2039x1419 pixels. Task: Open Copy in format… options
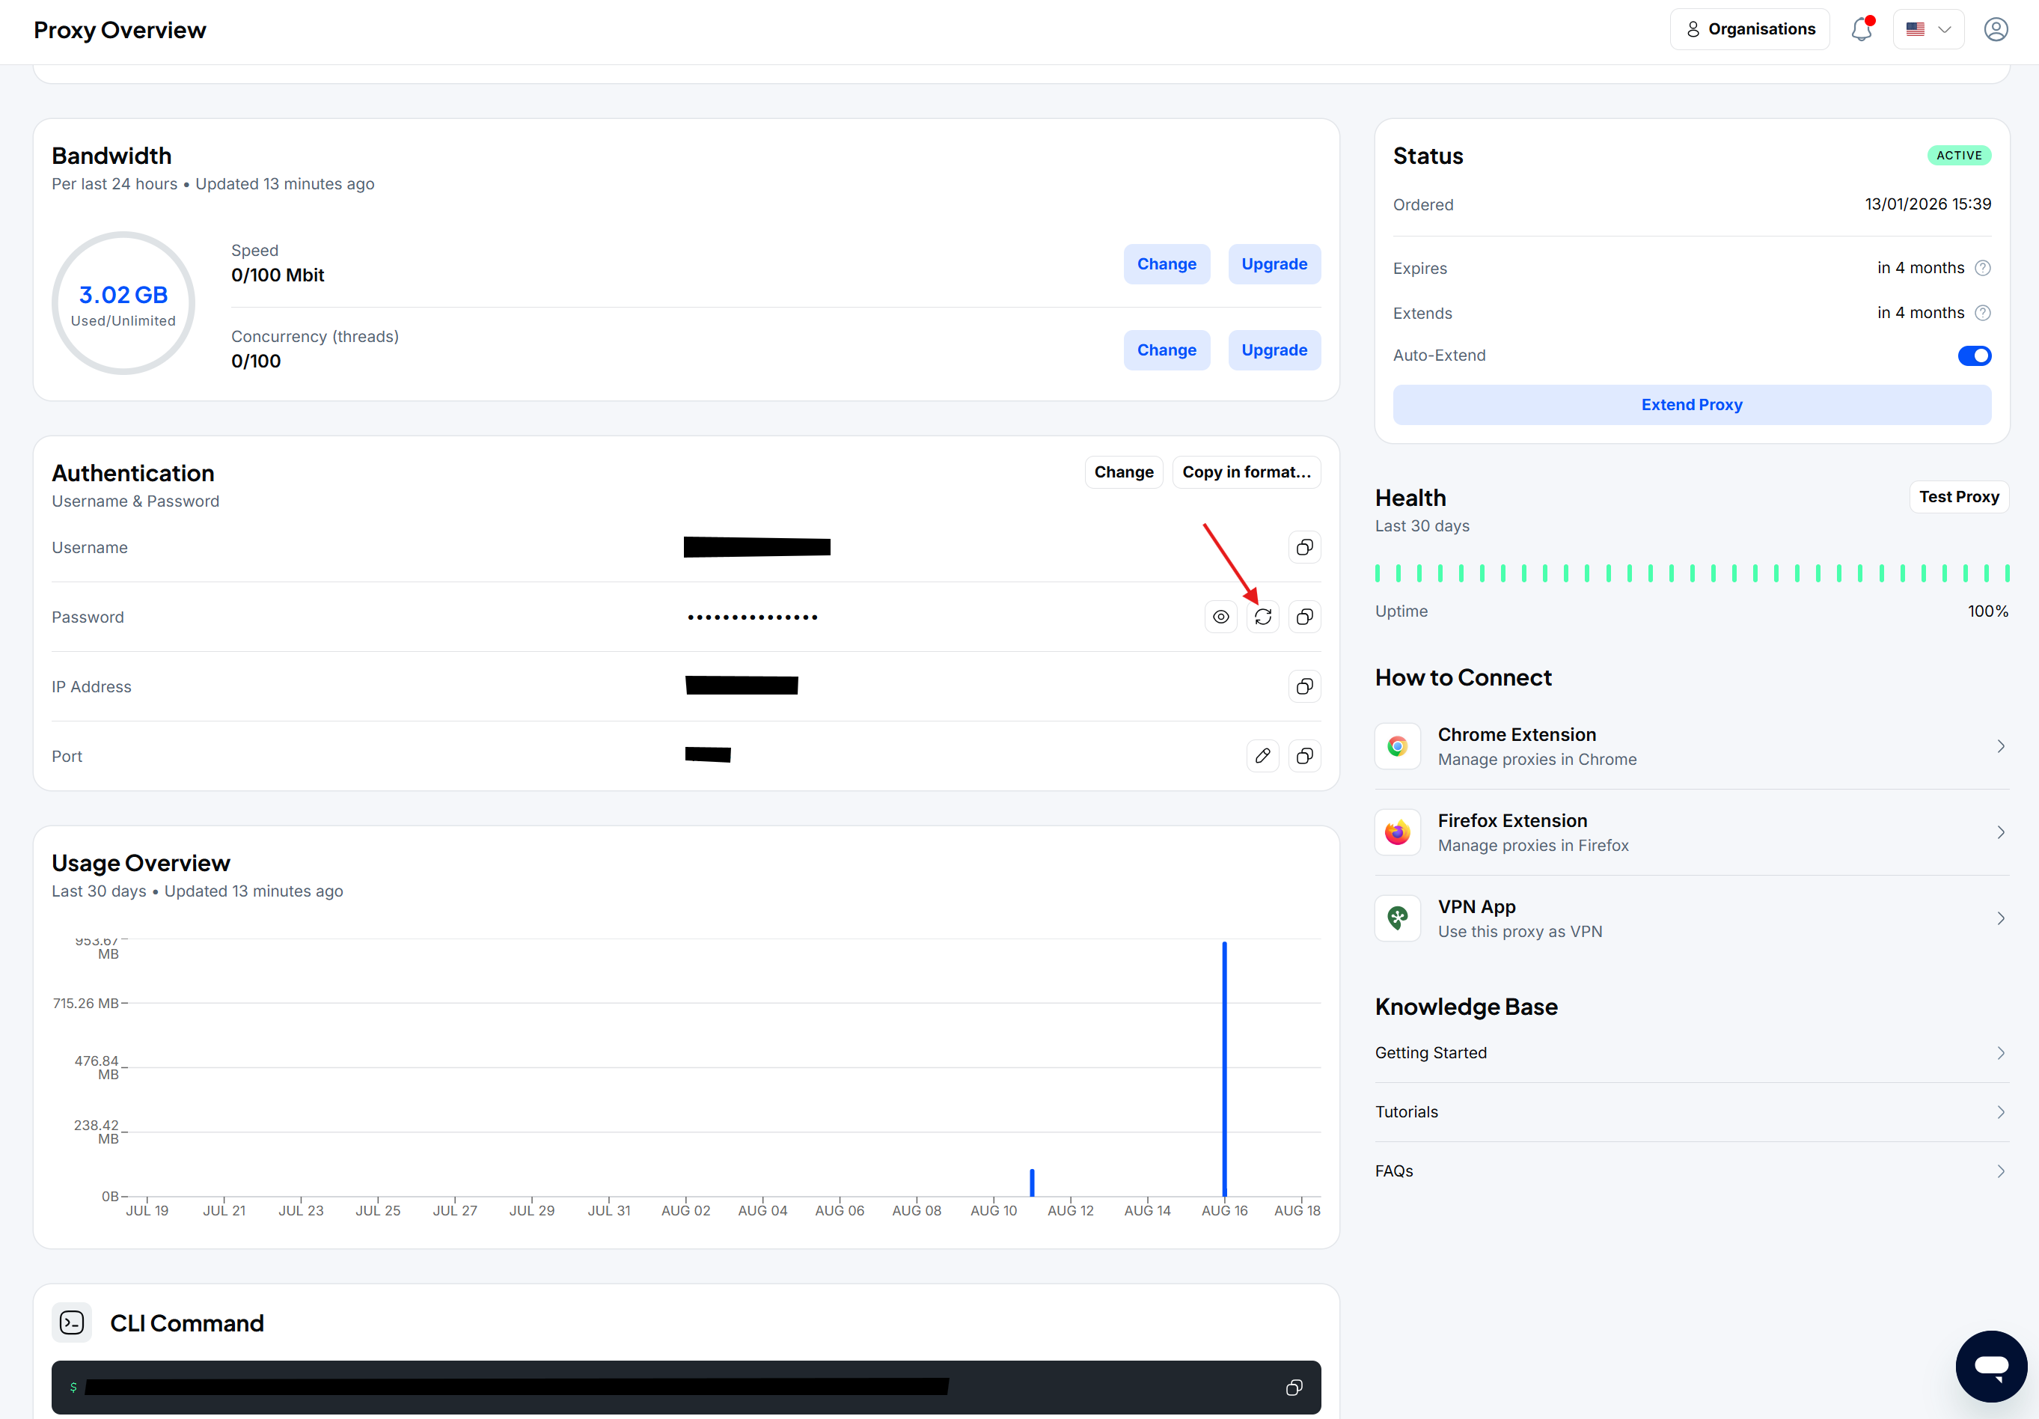[1246, 472]
